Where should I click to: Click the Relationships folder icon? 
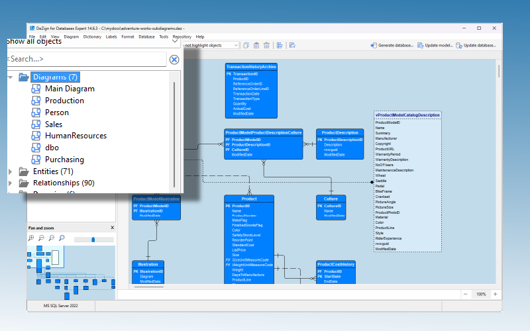click(24, 183)
